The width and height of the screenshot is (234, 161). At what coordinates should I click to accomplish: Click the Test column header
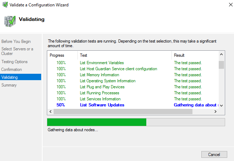(x=84, y=55)
